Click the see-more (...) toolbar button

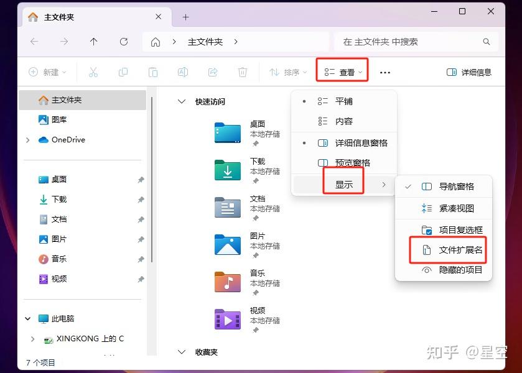coord(385,71)
